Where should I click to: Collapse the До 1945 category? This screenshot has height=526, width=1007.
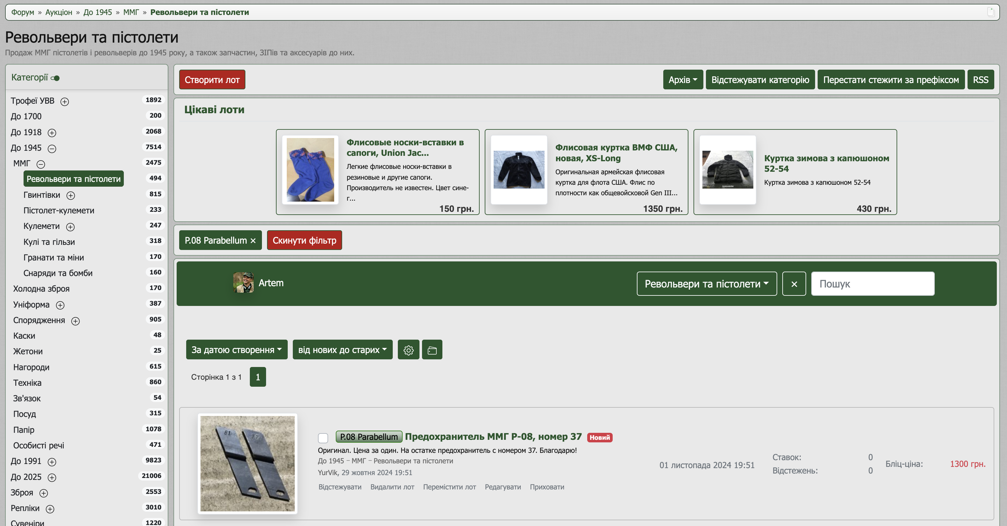pos(52,149)
